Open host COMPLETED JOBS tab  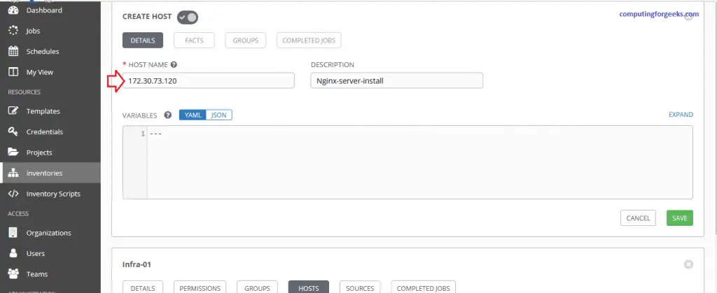pos(309,40)
